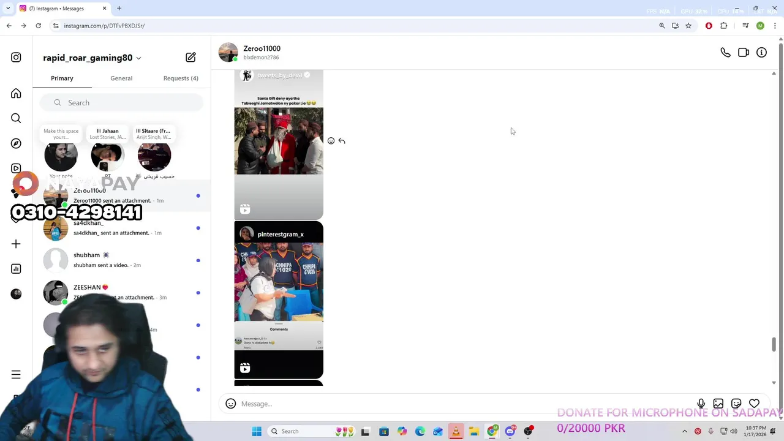This screenshot has width=784, height=441.
Task: Open the emoji picker in message box
Action: point(230,404)
